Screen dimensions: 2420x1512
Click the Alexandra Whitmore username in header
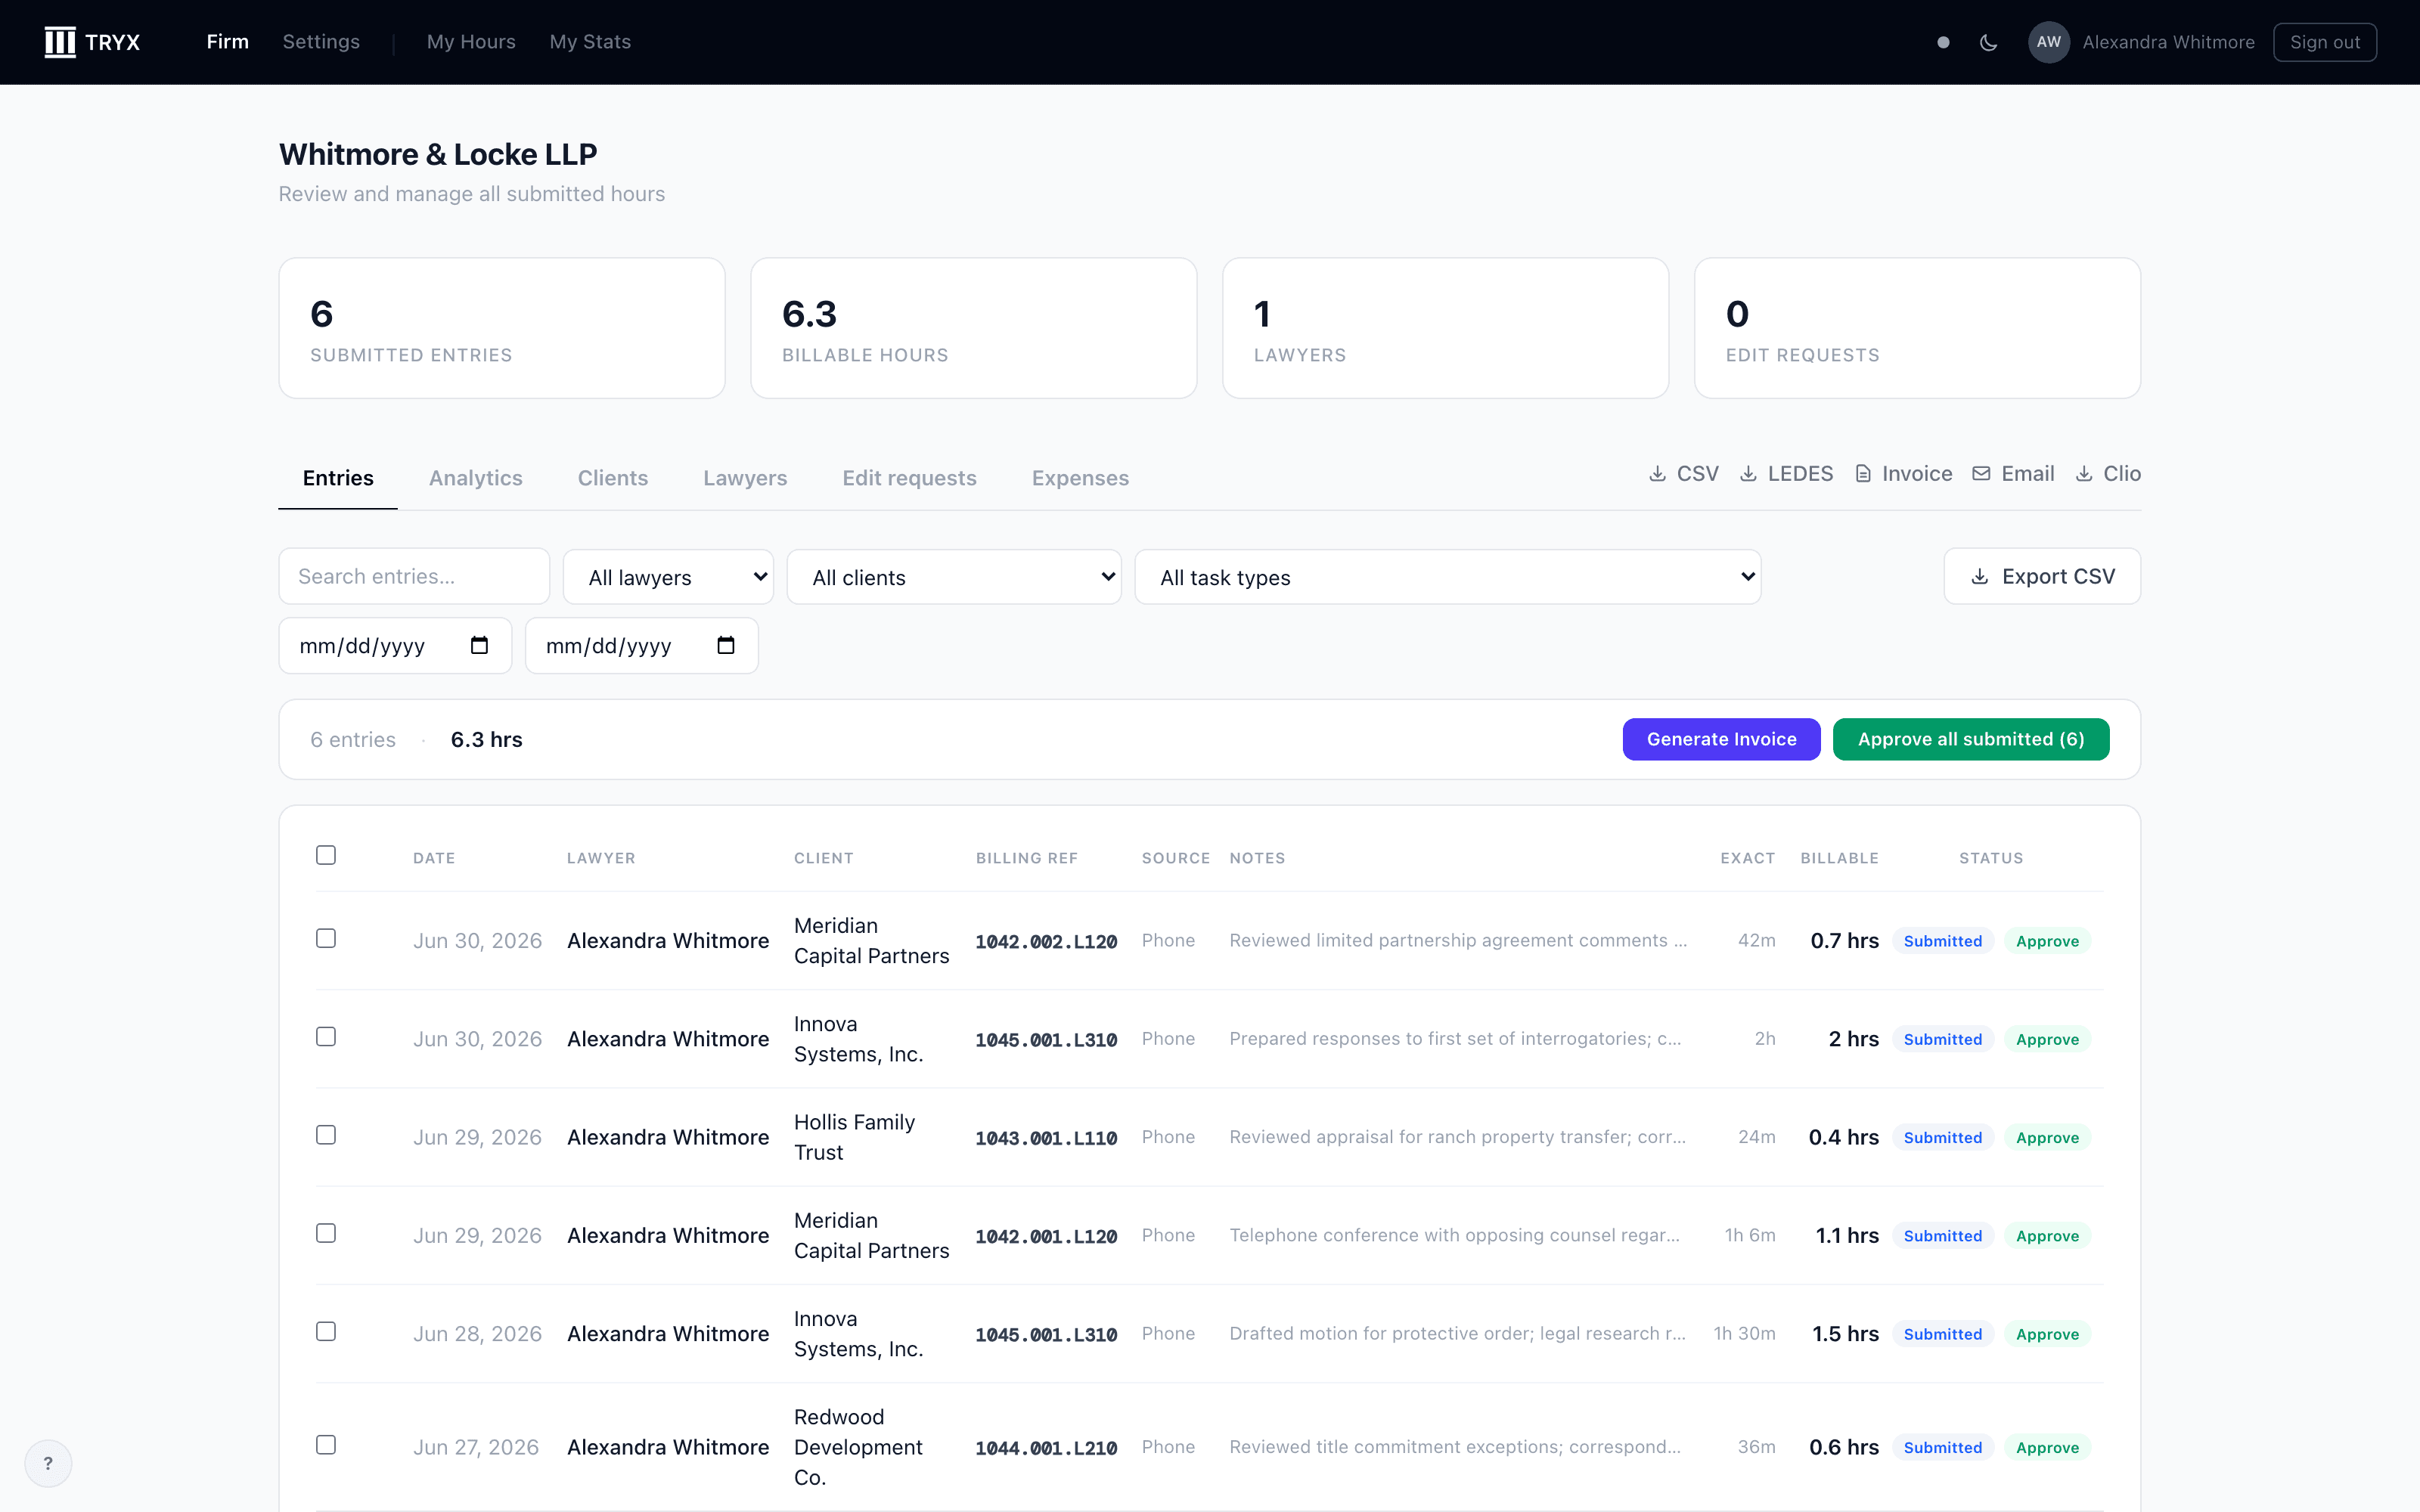click(2168, 42)
